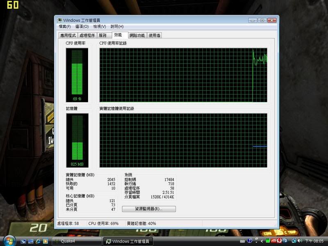Click the volume speaker tray icon
Screen dimensions: 328x246
299,241
